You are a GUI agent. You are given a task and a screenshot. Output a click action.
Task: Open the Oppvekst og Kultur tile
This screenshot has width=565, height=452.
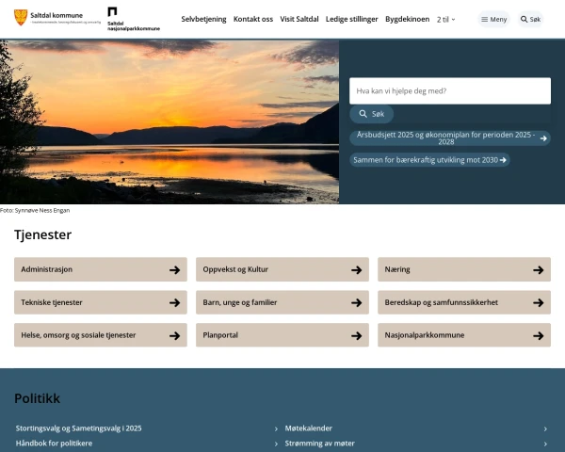[x=282, y=269]
